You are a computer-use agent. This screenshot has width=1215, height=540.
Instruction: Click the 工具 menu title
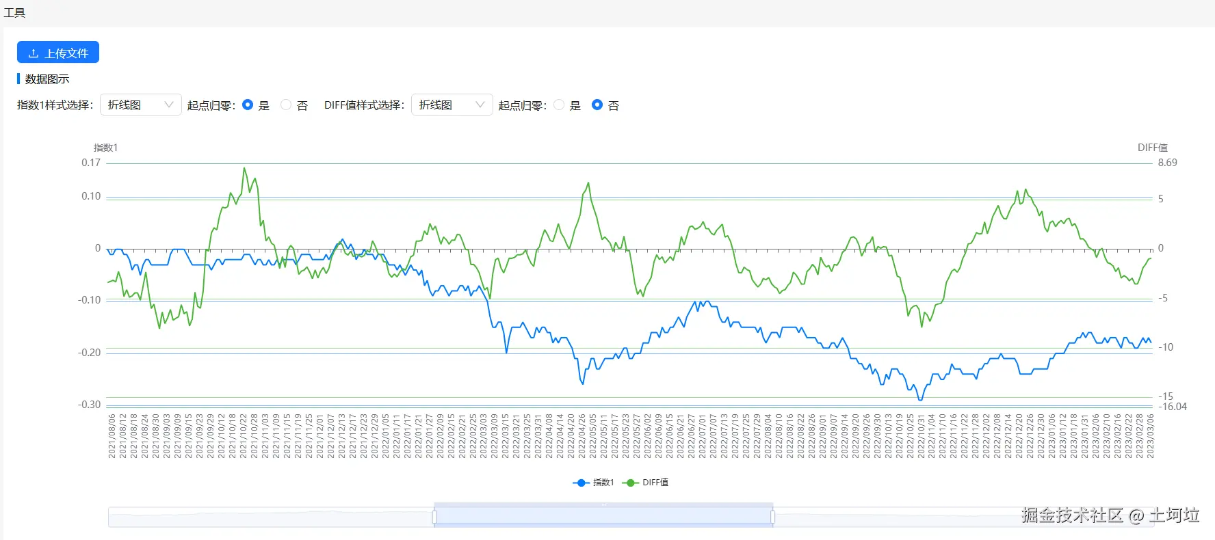(14, 13)
